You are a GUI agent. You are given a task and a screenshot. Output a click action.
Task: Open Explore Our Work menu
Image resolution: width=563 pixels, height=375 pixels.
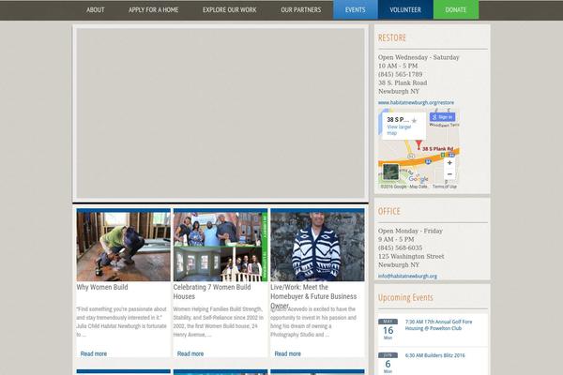pos(230,10)
